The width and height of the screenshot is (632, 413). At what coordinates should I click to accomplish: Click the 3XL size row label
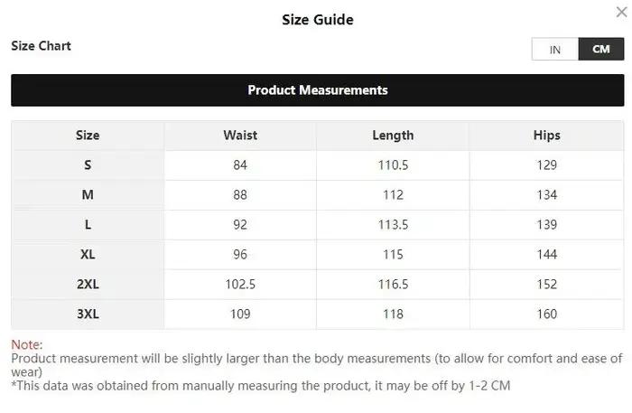click(x=88, y=314)
